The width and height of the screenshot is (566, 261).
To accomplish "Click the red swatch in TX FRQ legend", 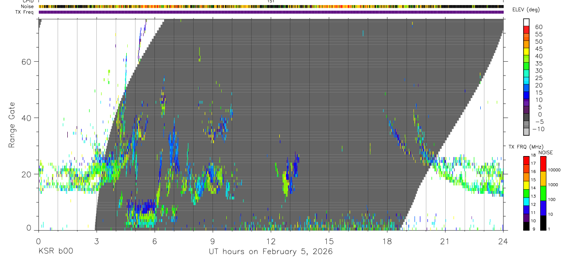I will coord(526,160).
